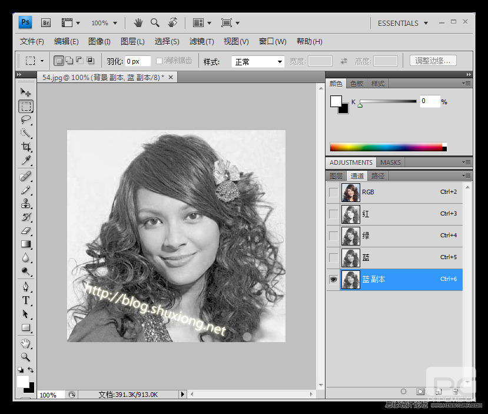Swap foreground and background colors
Screen dimensions: 488x414
pos(31,370)
